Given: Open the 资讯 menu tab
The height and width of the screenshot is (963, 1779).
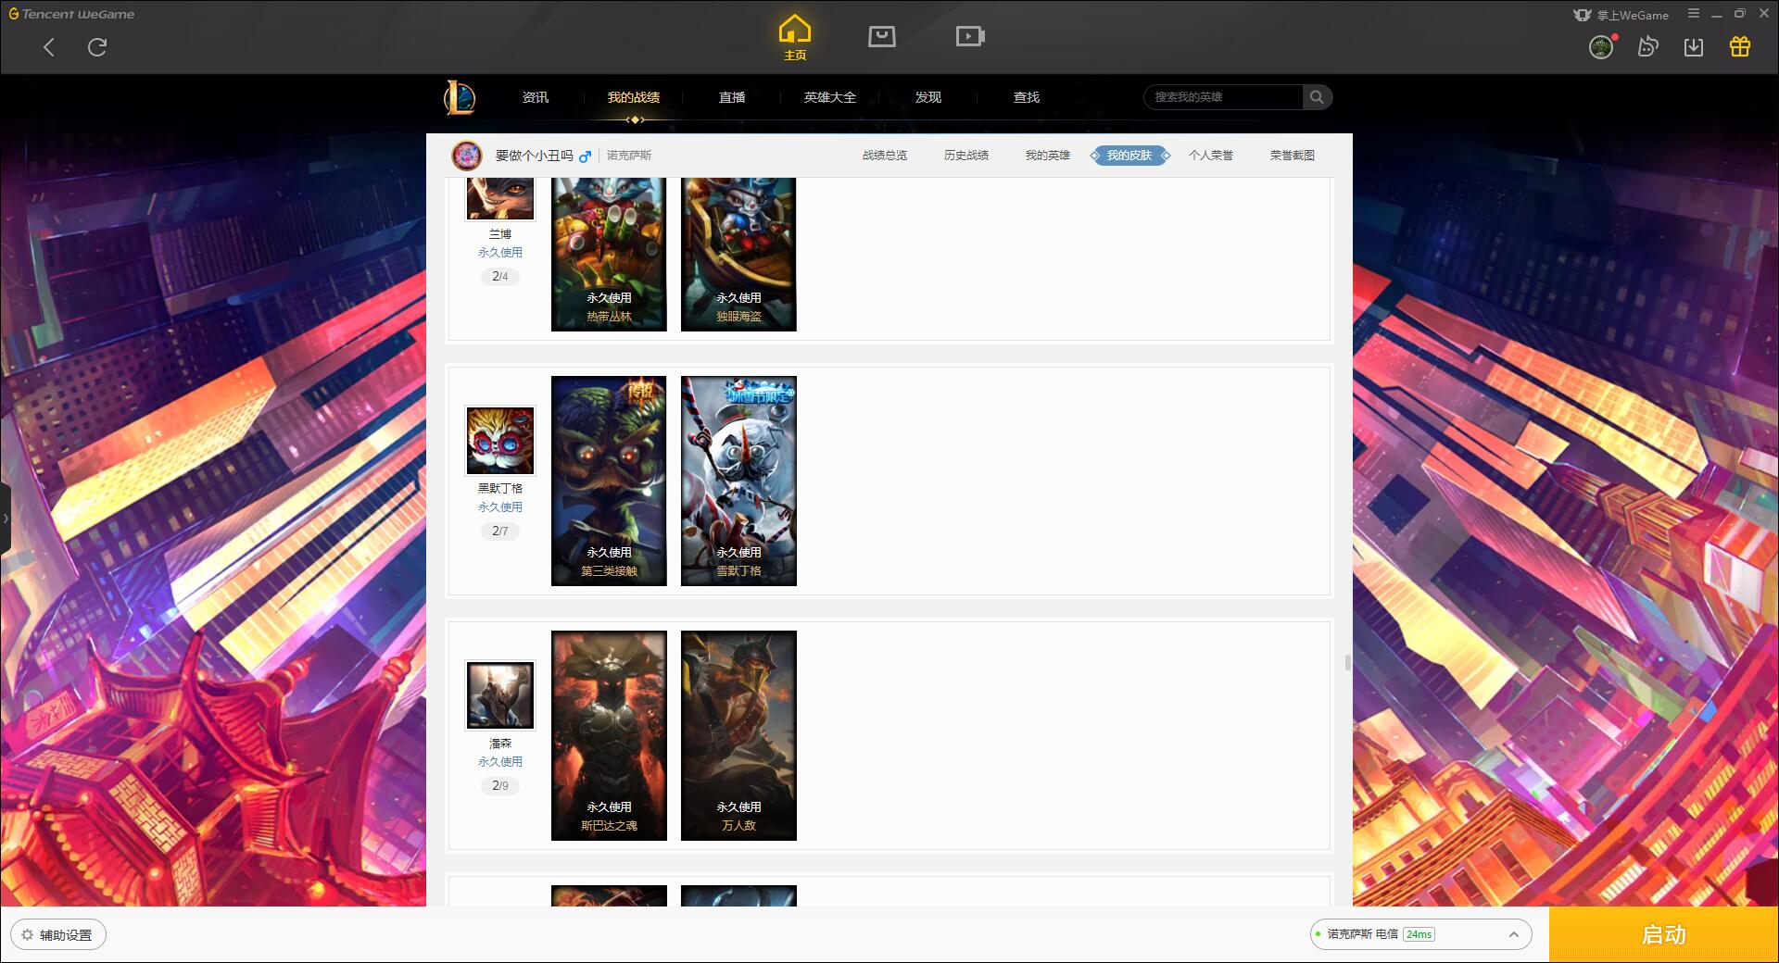Looking at the screenshot, I should click(x=536, y=97).
